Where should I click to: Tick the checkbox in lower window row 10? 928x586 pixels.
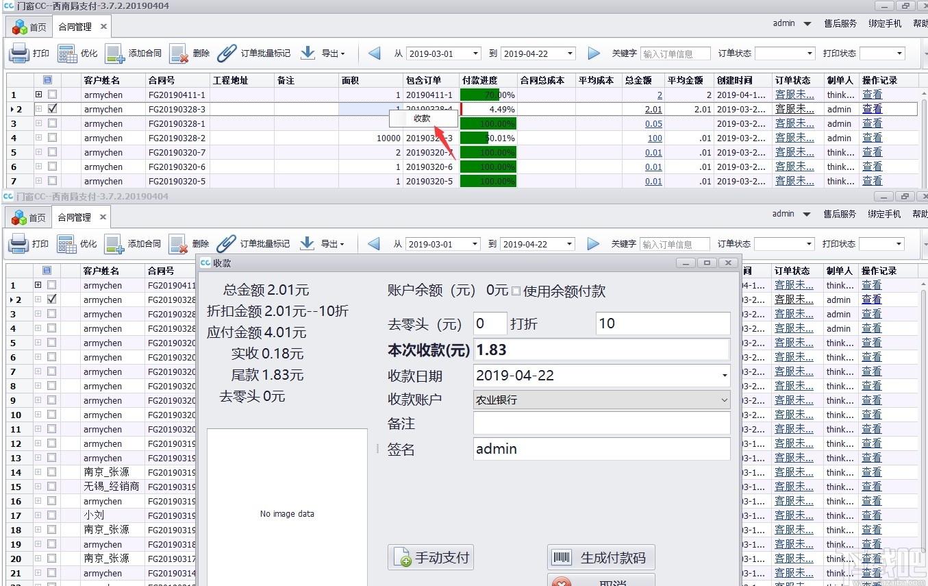[52, 415]
